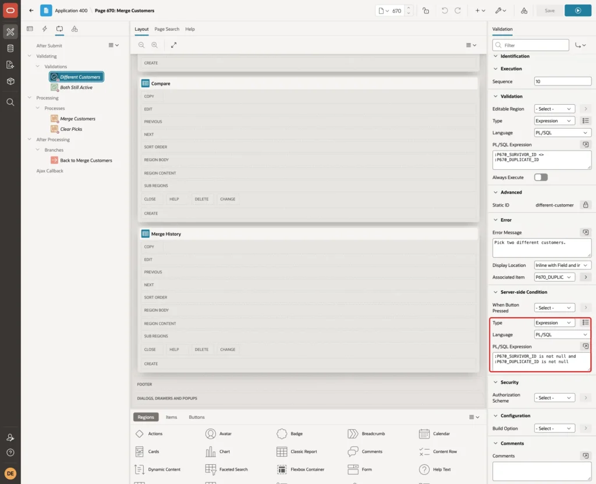Open editor for Error Message

point(586,232)
